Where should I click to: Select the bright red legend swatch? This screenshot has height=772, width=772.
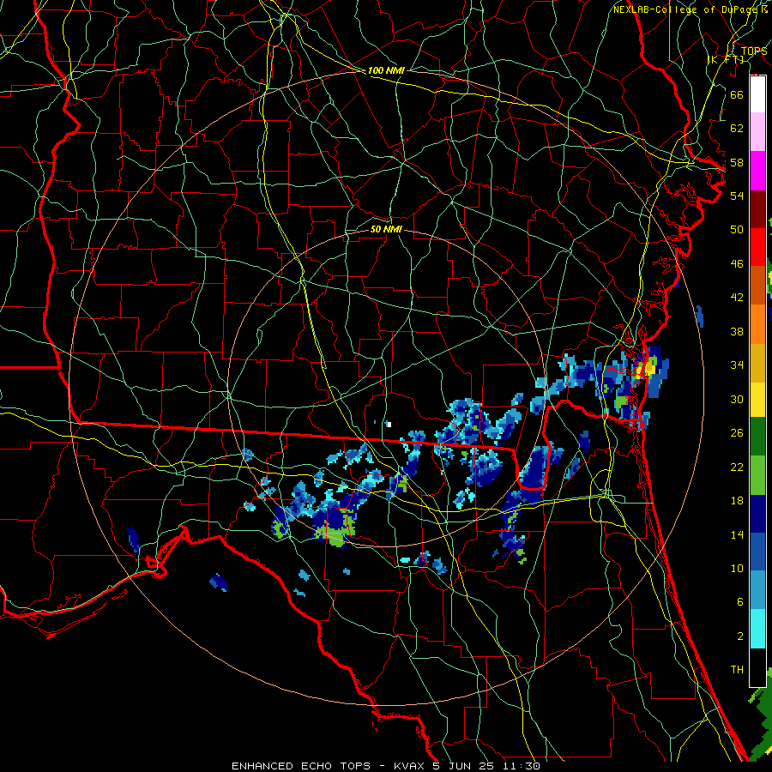[x=757, y=247]
